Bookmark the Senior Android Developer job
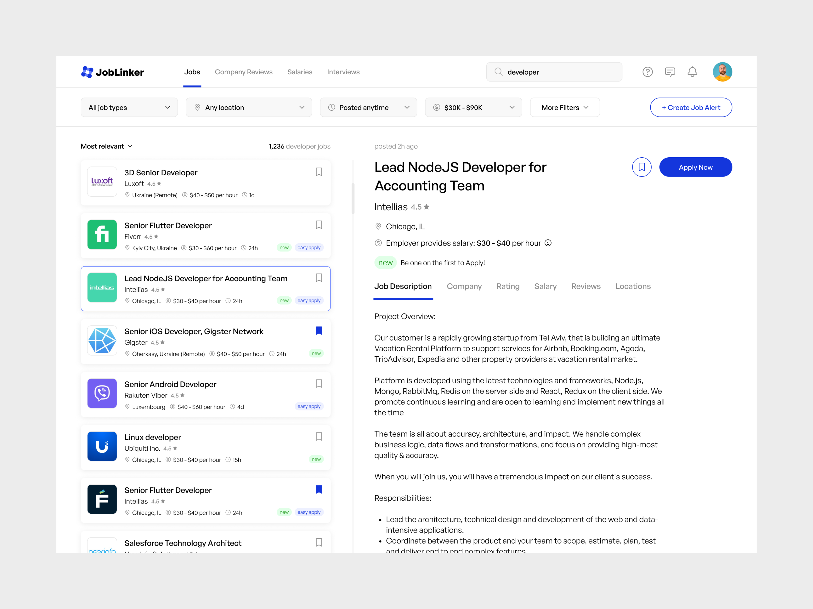 pyautogui.click(x=319, y=384)
